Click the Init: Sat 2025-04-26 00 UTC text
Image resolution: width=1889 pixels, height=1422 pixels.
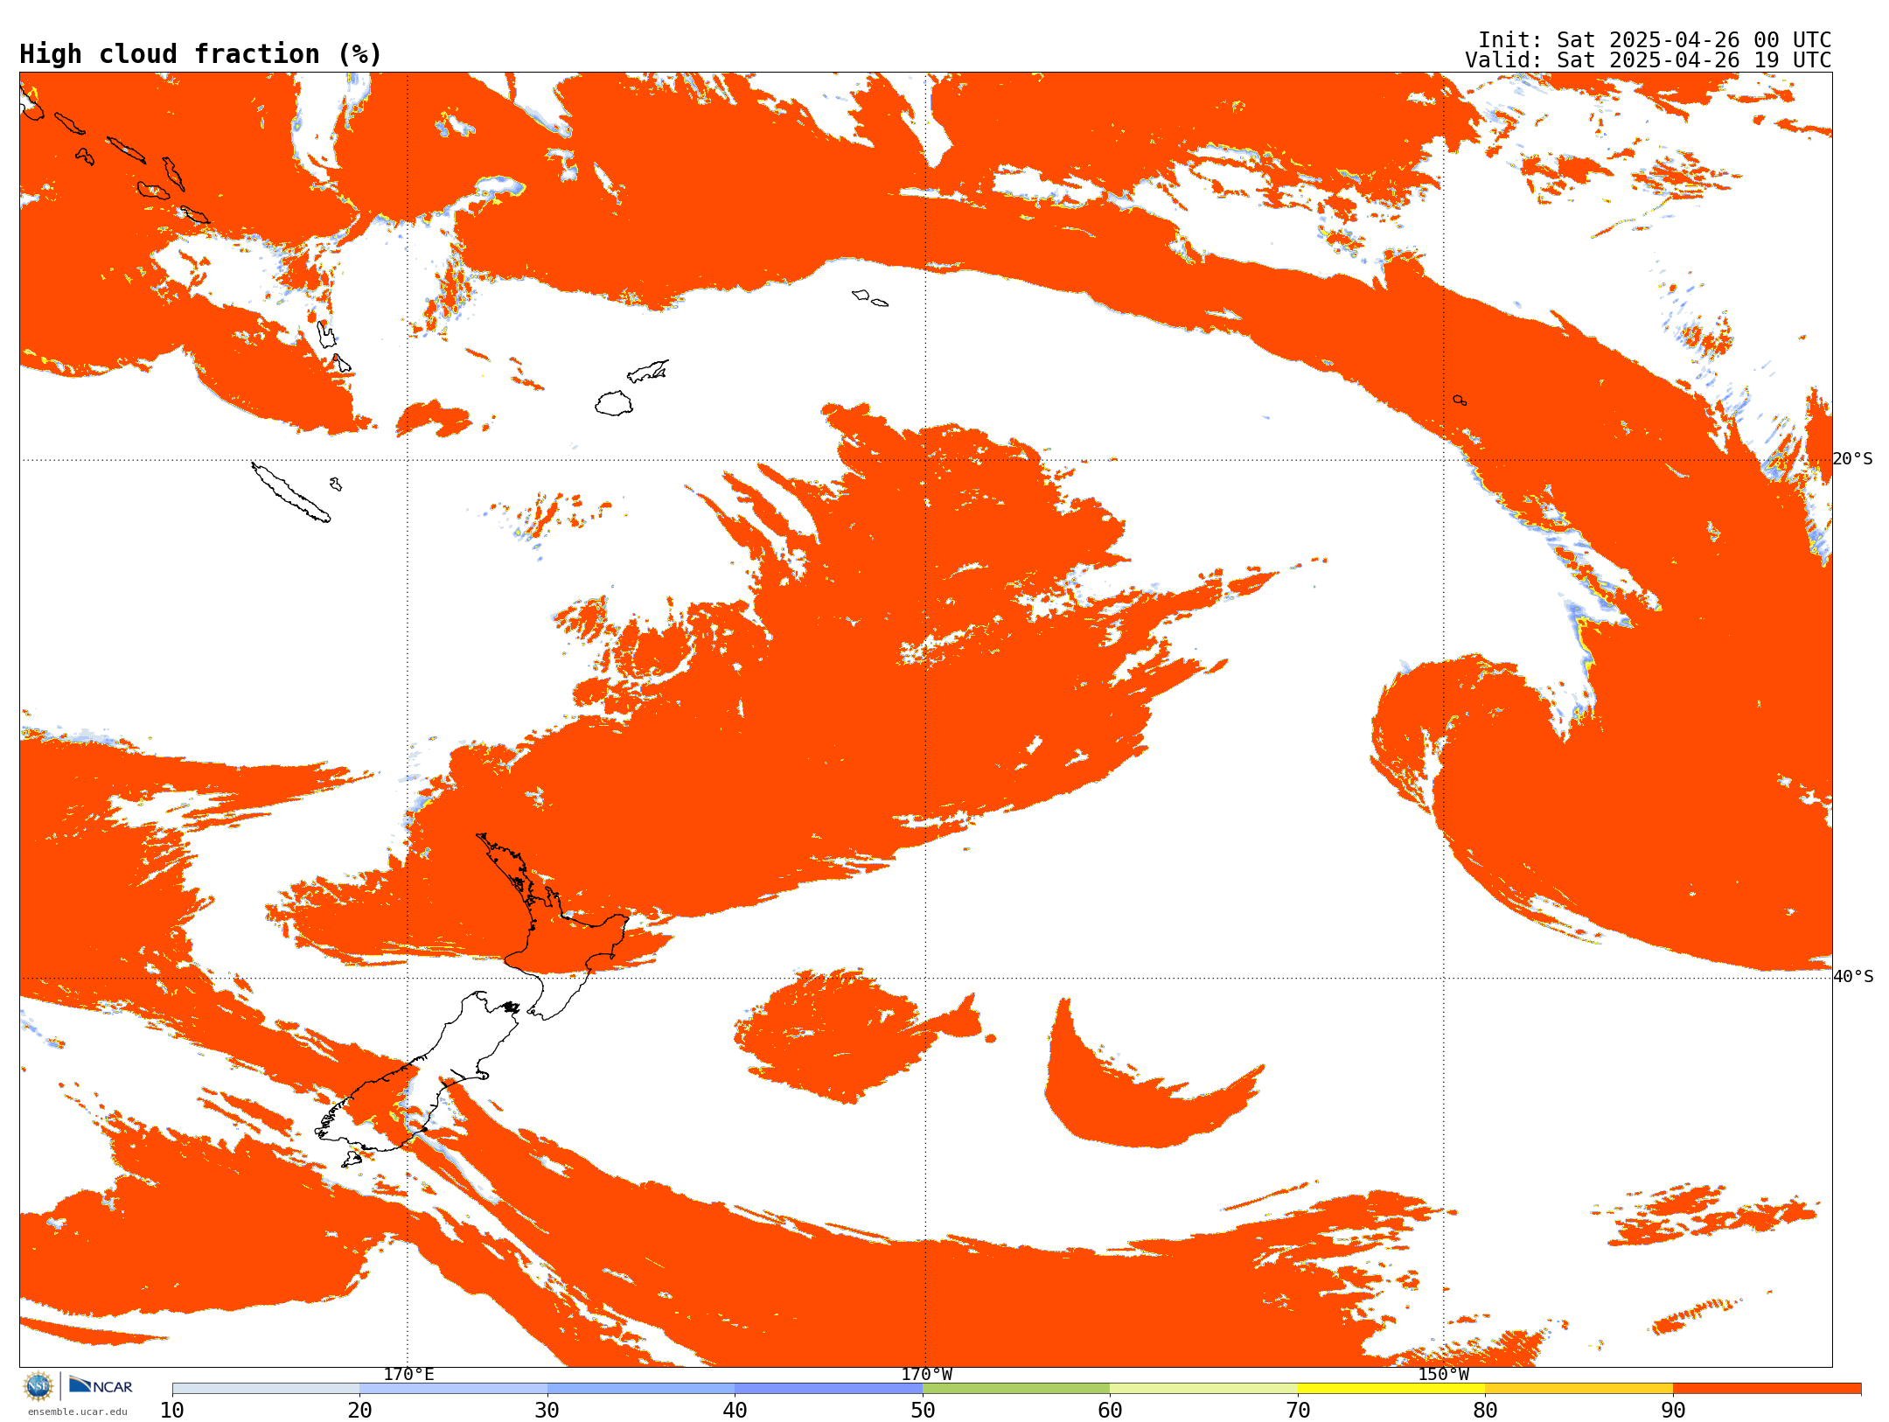1655,40
